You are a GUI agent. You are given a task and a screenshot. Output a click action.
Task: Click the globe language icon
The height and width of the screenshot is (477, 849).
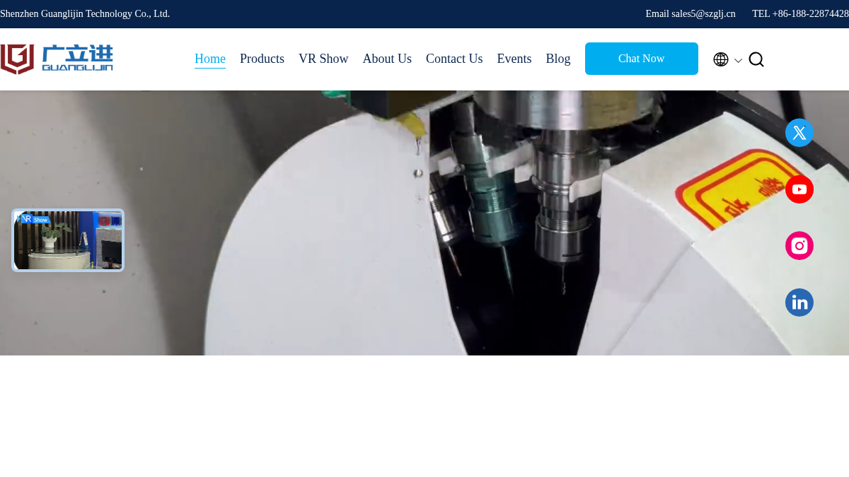pos(721,59)
